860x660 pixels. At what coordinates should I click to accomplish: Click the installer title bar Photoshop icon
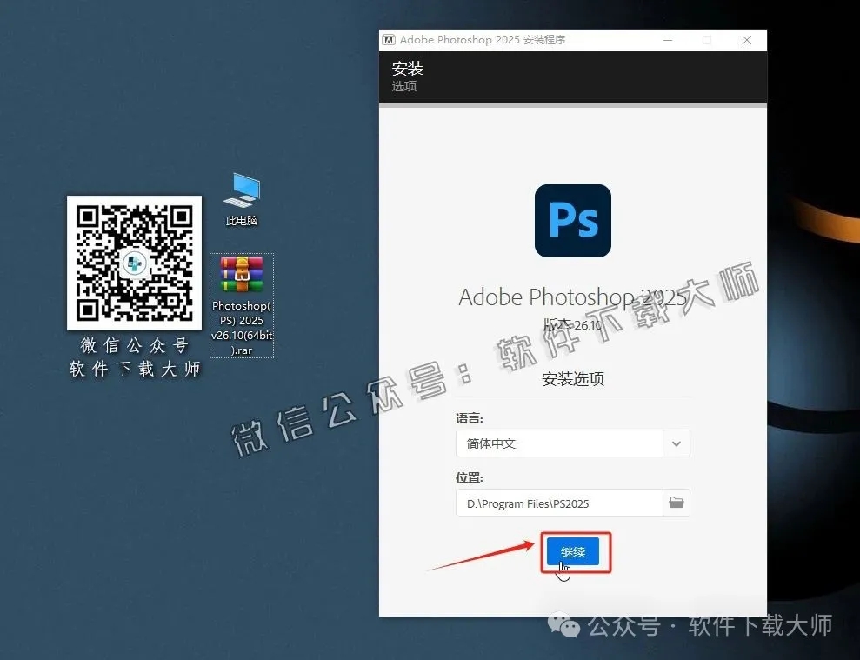[389, 39]
